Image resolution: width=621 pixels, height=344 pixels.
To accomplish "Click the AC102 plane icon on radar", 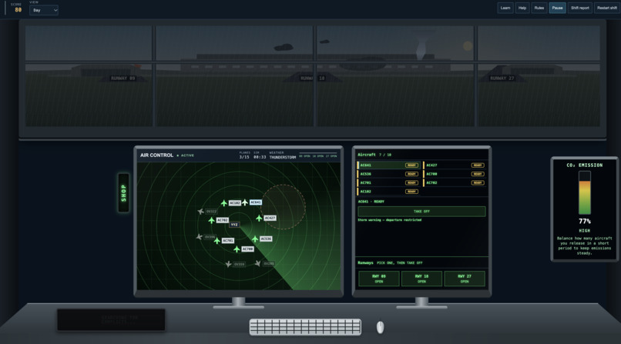I will tap(223, 203).
